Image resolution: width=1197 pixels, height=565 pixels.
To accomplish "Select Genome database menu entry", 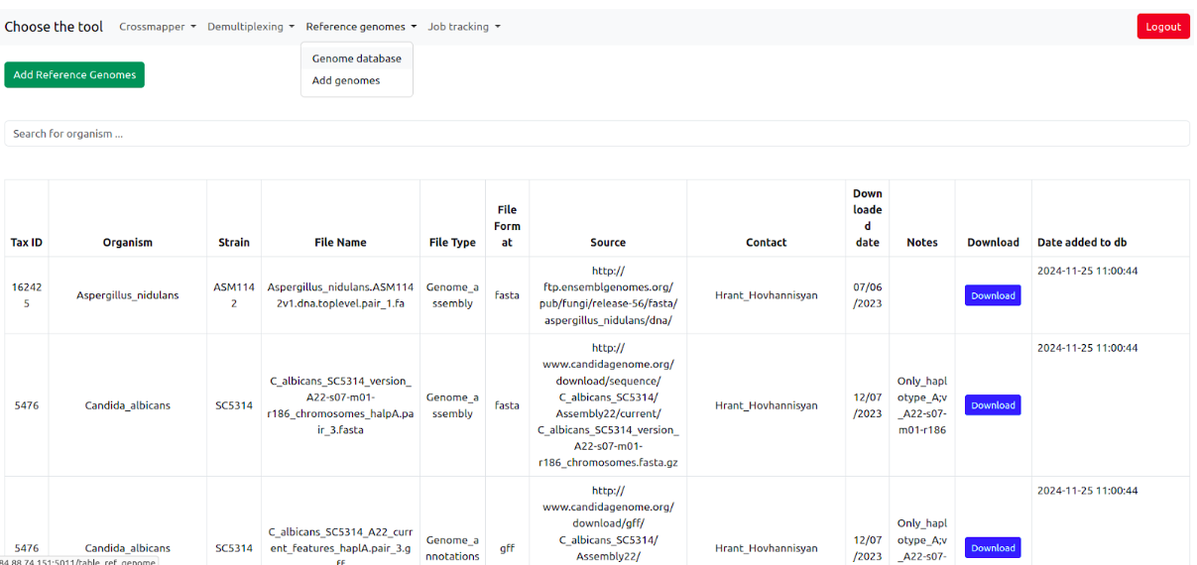I will (x=356, y=58).
